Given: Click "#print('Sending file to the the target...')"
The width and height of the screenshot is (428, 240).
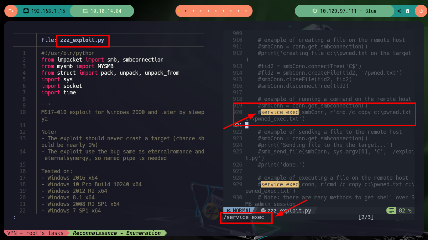Looking at the screenshot, I should [x=325, y=145].
